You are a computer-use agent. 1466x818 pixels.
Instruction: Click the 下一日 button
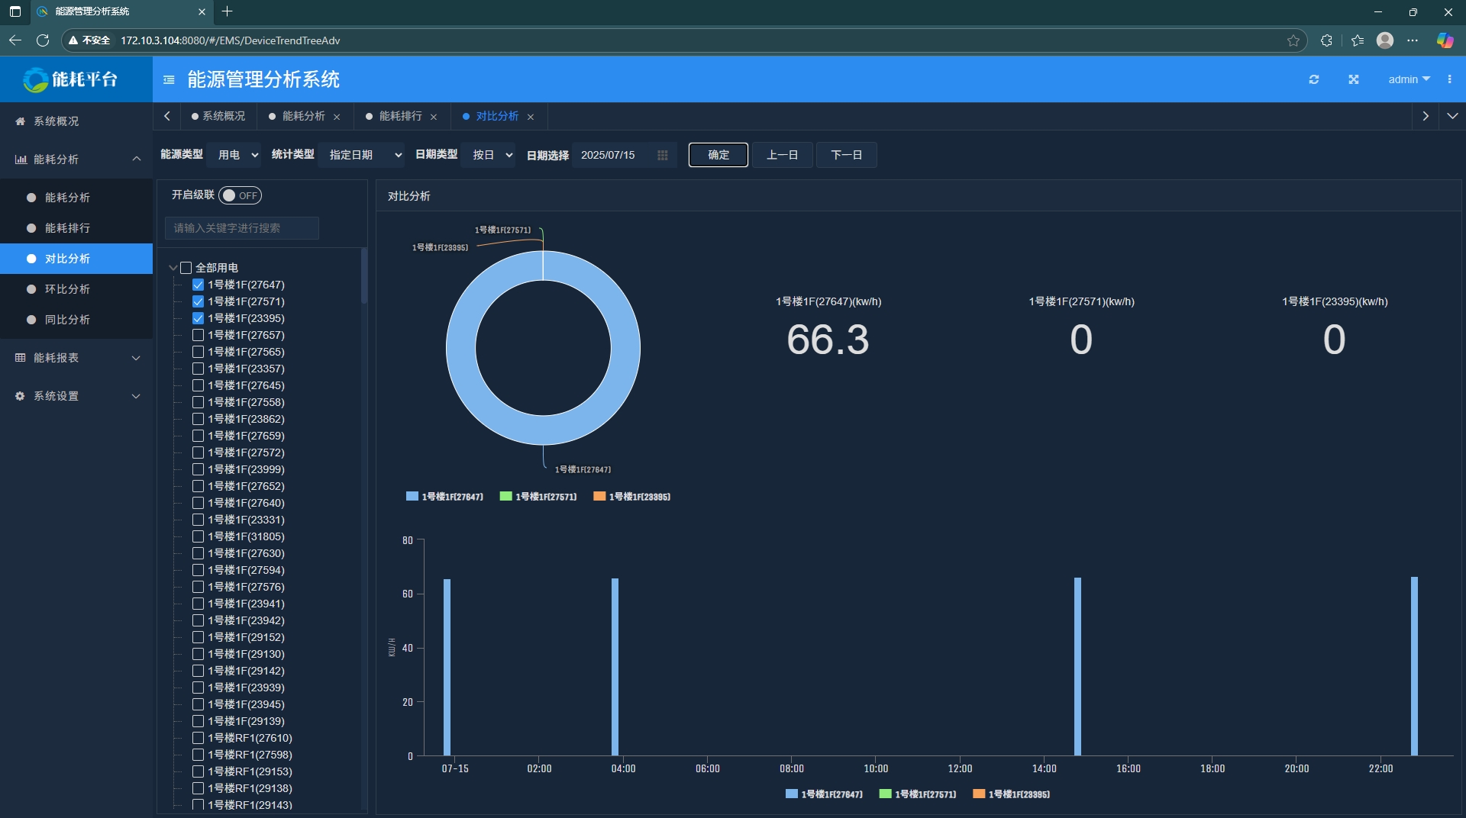point(846,155)
